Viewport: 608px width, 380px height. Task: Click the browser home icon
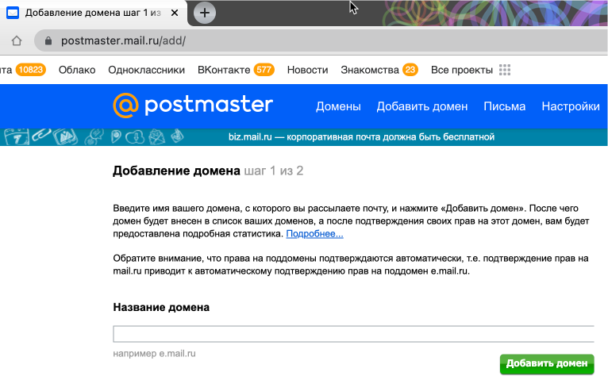17,40
